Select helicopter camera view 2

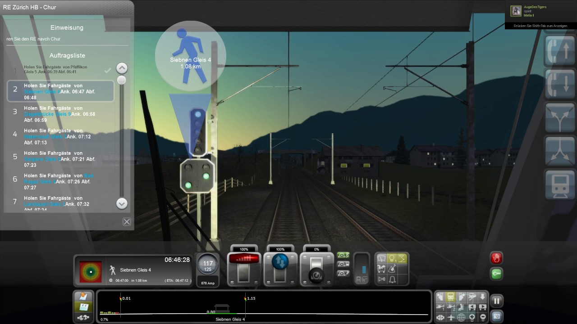click(x=451, y=307)
